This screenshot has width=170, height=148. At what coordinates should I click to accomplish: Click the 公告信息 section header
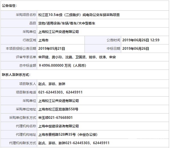point(9,5)
